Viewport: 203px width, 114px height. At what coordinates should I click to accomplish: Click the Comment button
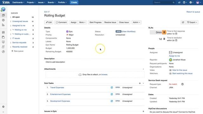click(61, 22)
